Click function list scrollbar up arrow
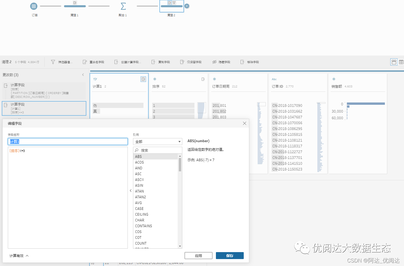The image size is (404, 266). [180, 156]
